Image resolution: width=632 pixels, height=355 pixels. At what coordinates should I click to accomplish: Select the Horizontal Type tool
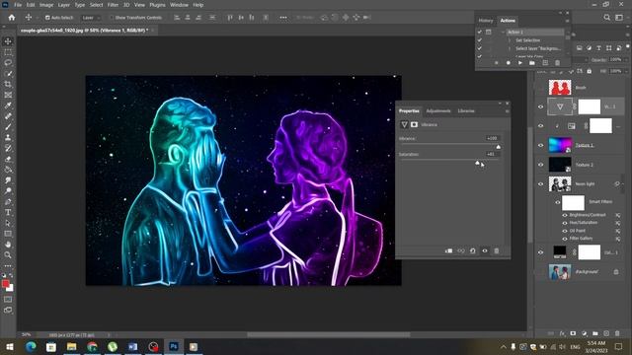8,213
